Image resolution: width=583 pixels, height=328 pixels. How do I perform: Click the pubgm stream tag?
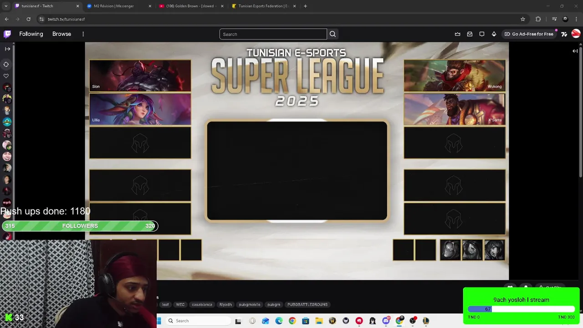pos(274,304)
